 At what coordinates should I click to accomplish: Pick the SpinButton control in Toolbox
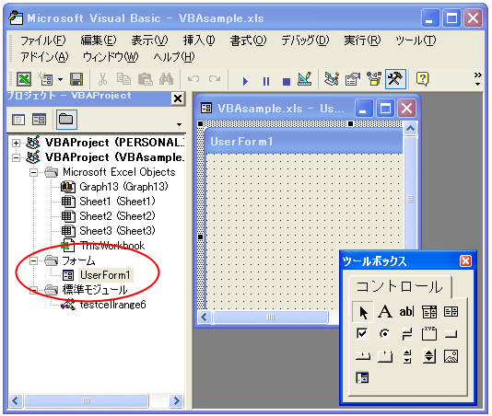pos(429,356)
